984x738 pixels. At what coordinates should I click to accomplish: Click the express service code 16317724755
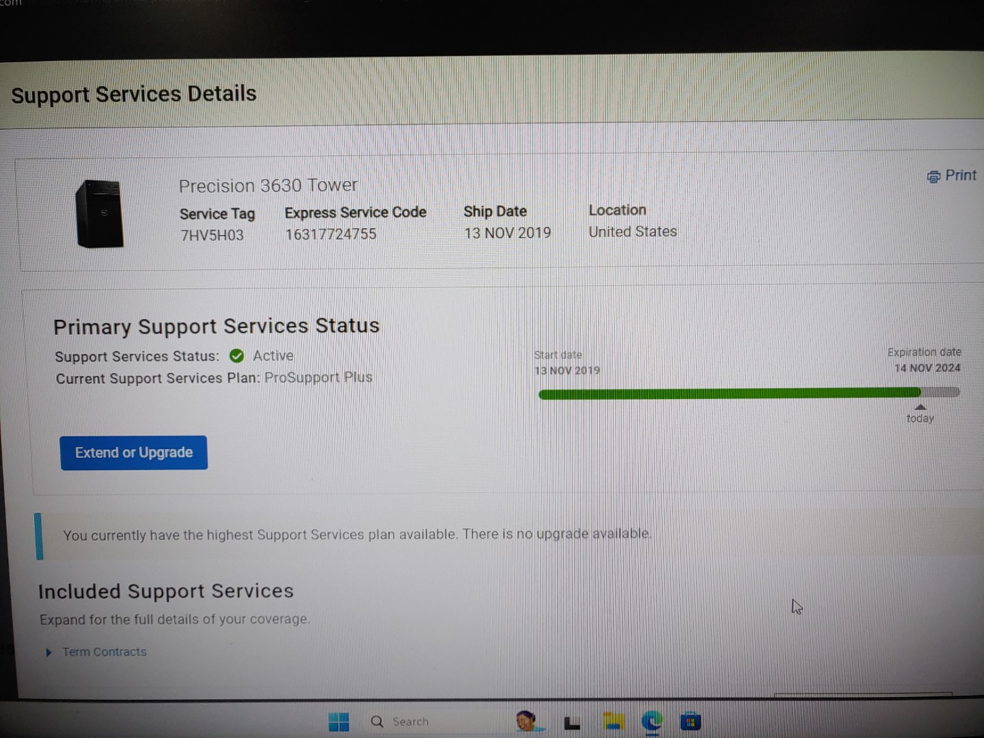(x=331, y=234)
